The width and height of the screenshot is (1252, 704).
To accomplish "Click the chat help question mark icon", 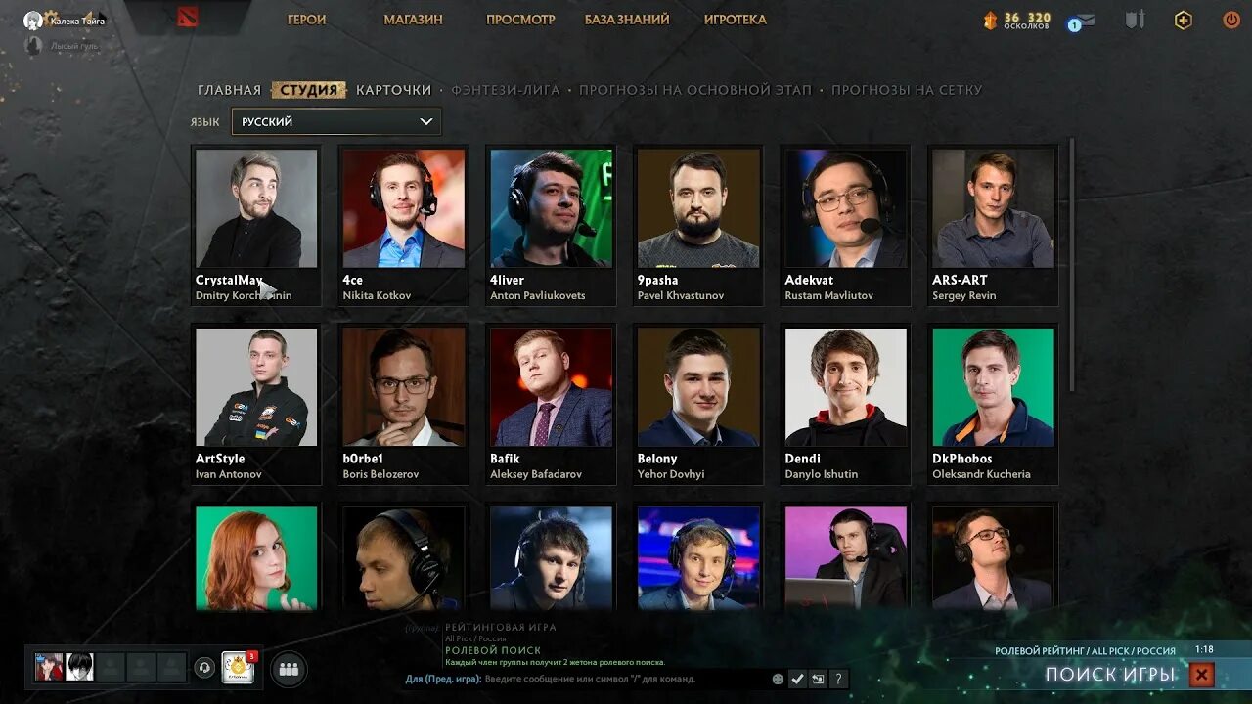I will click(x=838, y=679).
